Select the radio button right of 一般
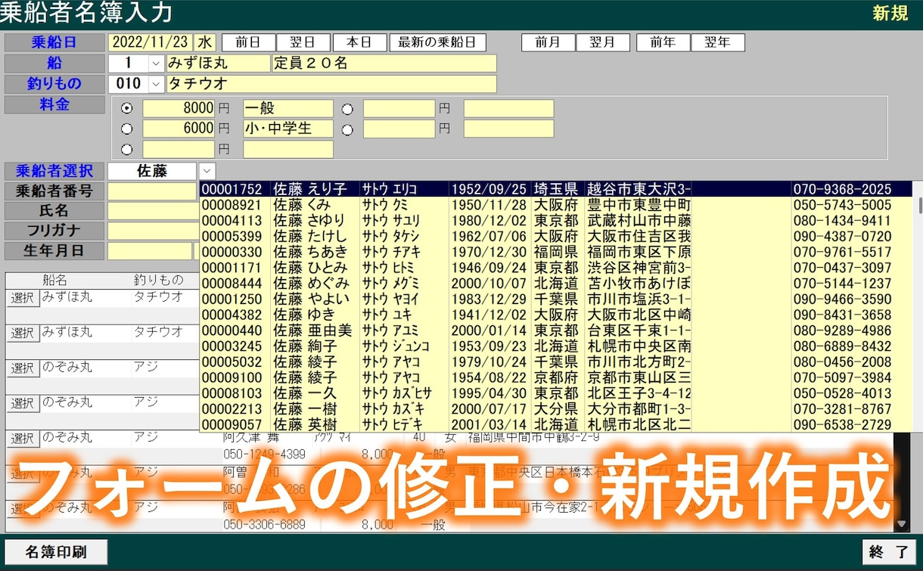The image size is (923, 571). (x=347, y=109)
